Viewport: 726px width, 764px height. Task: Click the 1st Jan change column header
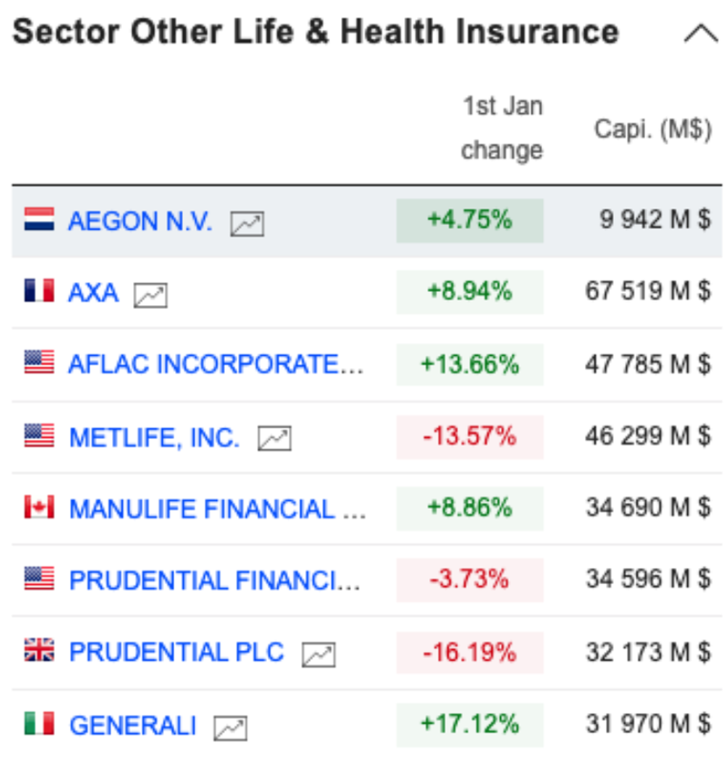502,127
